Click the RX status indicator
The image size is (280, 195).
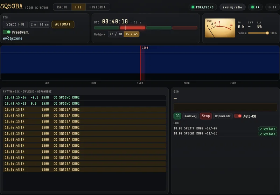click(x=255, y=7)
